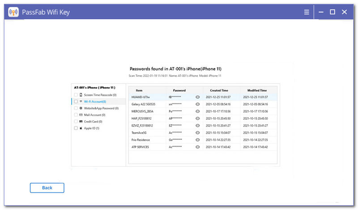This screenshot has height=210, width=358.
Task: Click the Modified Time column header
Action: click(257, 90)
